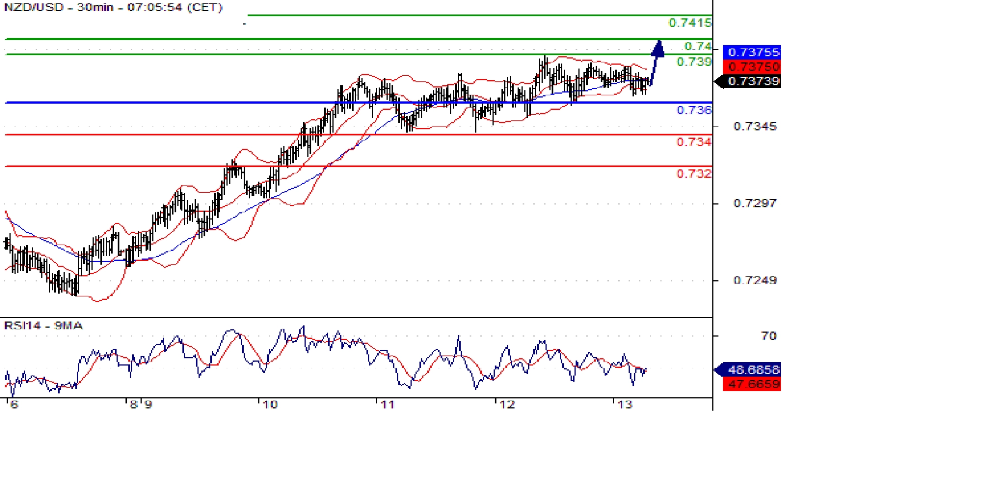
Task: Click the 0.734 red support label
Action: click(694, 142)
